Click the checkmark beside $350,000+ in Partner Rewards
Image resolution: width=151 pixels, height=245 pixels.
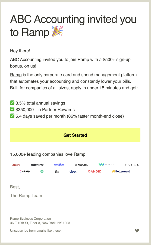(12, 109)
